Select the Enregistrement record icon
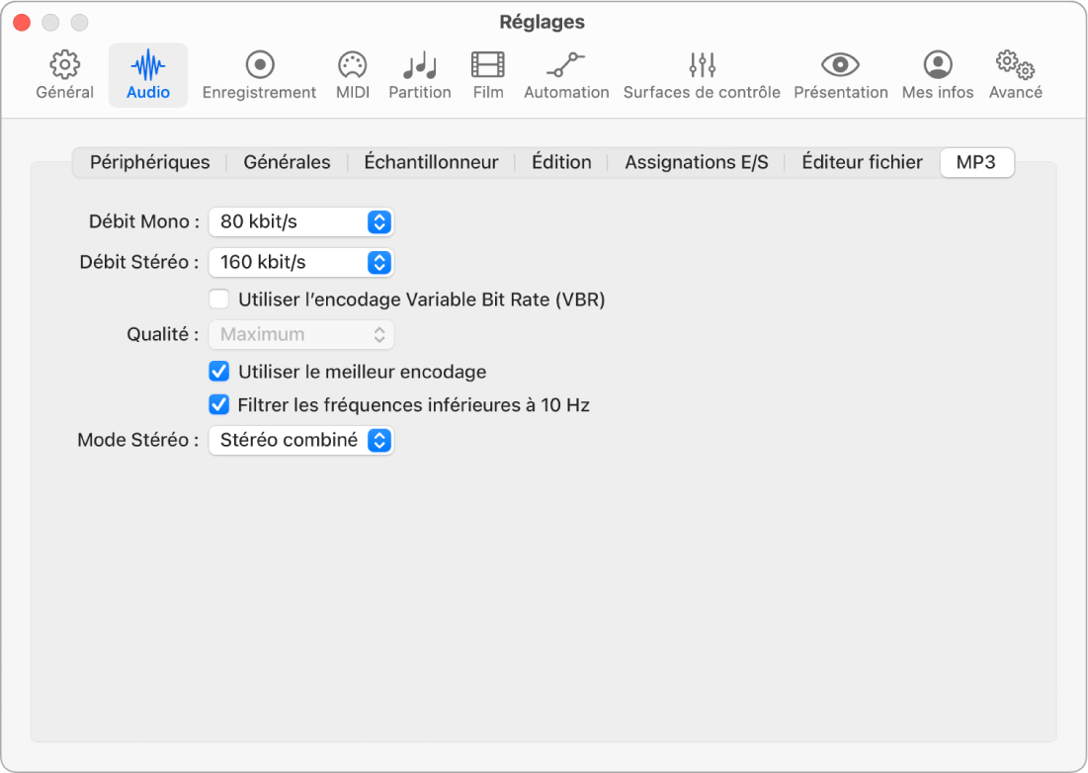The width and height of the screenshot is (1088, 773). pyautogui.click(x=260, y=65)
